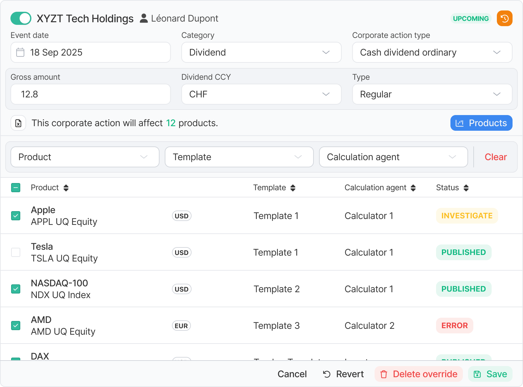Viewport: 523px width, 387px height.
Task: Expand the Dividend CCY dropdown
Action: (x=261, y=94)
